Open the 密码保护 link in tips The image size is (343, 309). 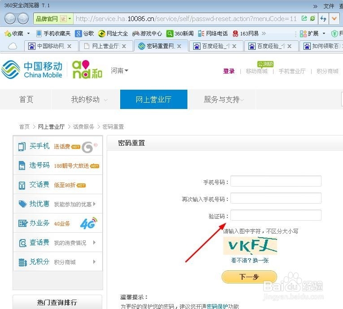point(217,306)
